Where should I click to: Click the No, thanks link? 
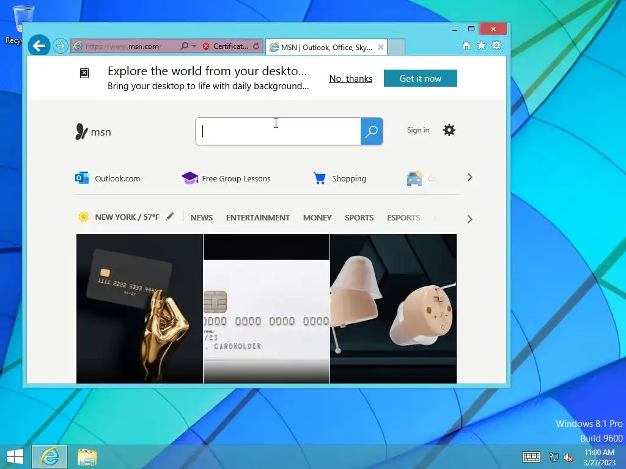tap(350, 79)
